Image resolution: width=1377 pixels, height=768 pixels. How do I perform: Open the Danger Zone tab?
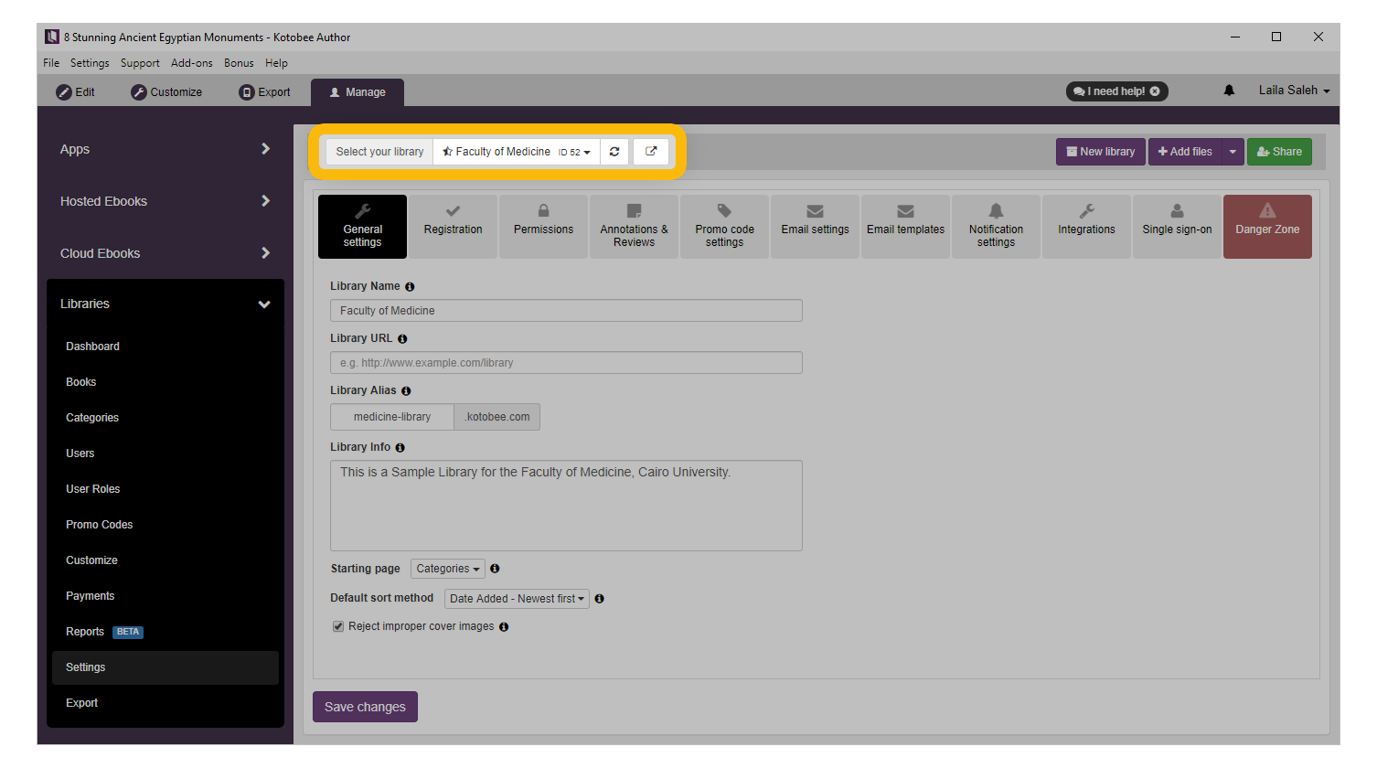1267,227
